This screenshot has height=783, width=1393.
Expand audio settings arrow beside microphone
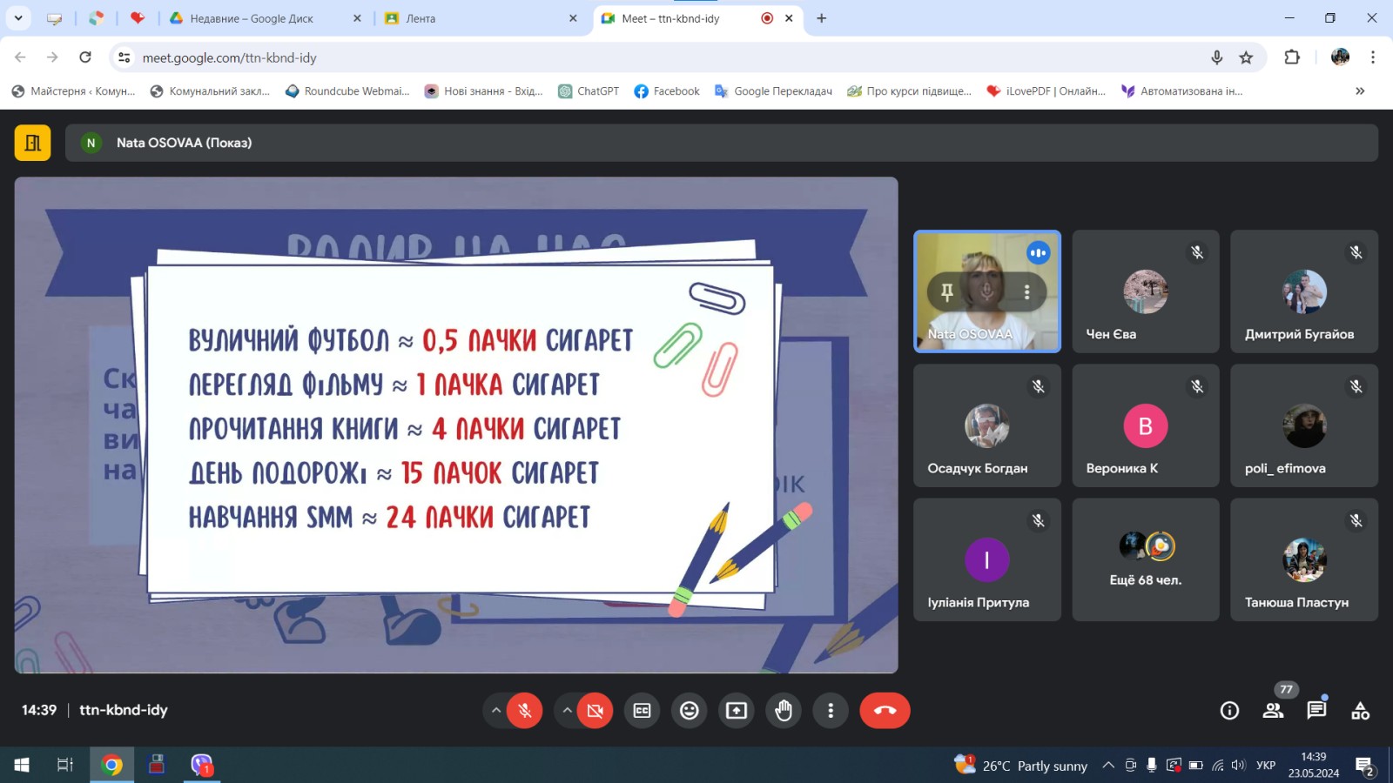point(496,711)
